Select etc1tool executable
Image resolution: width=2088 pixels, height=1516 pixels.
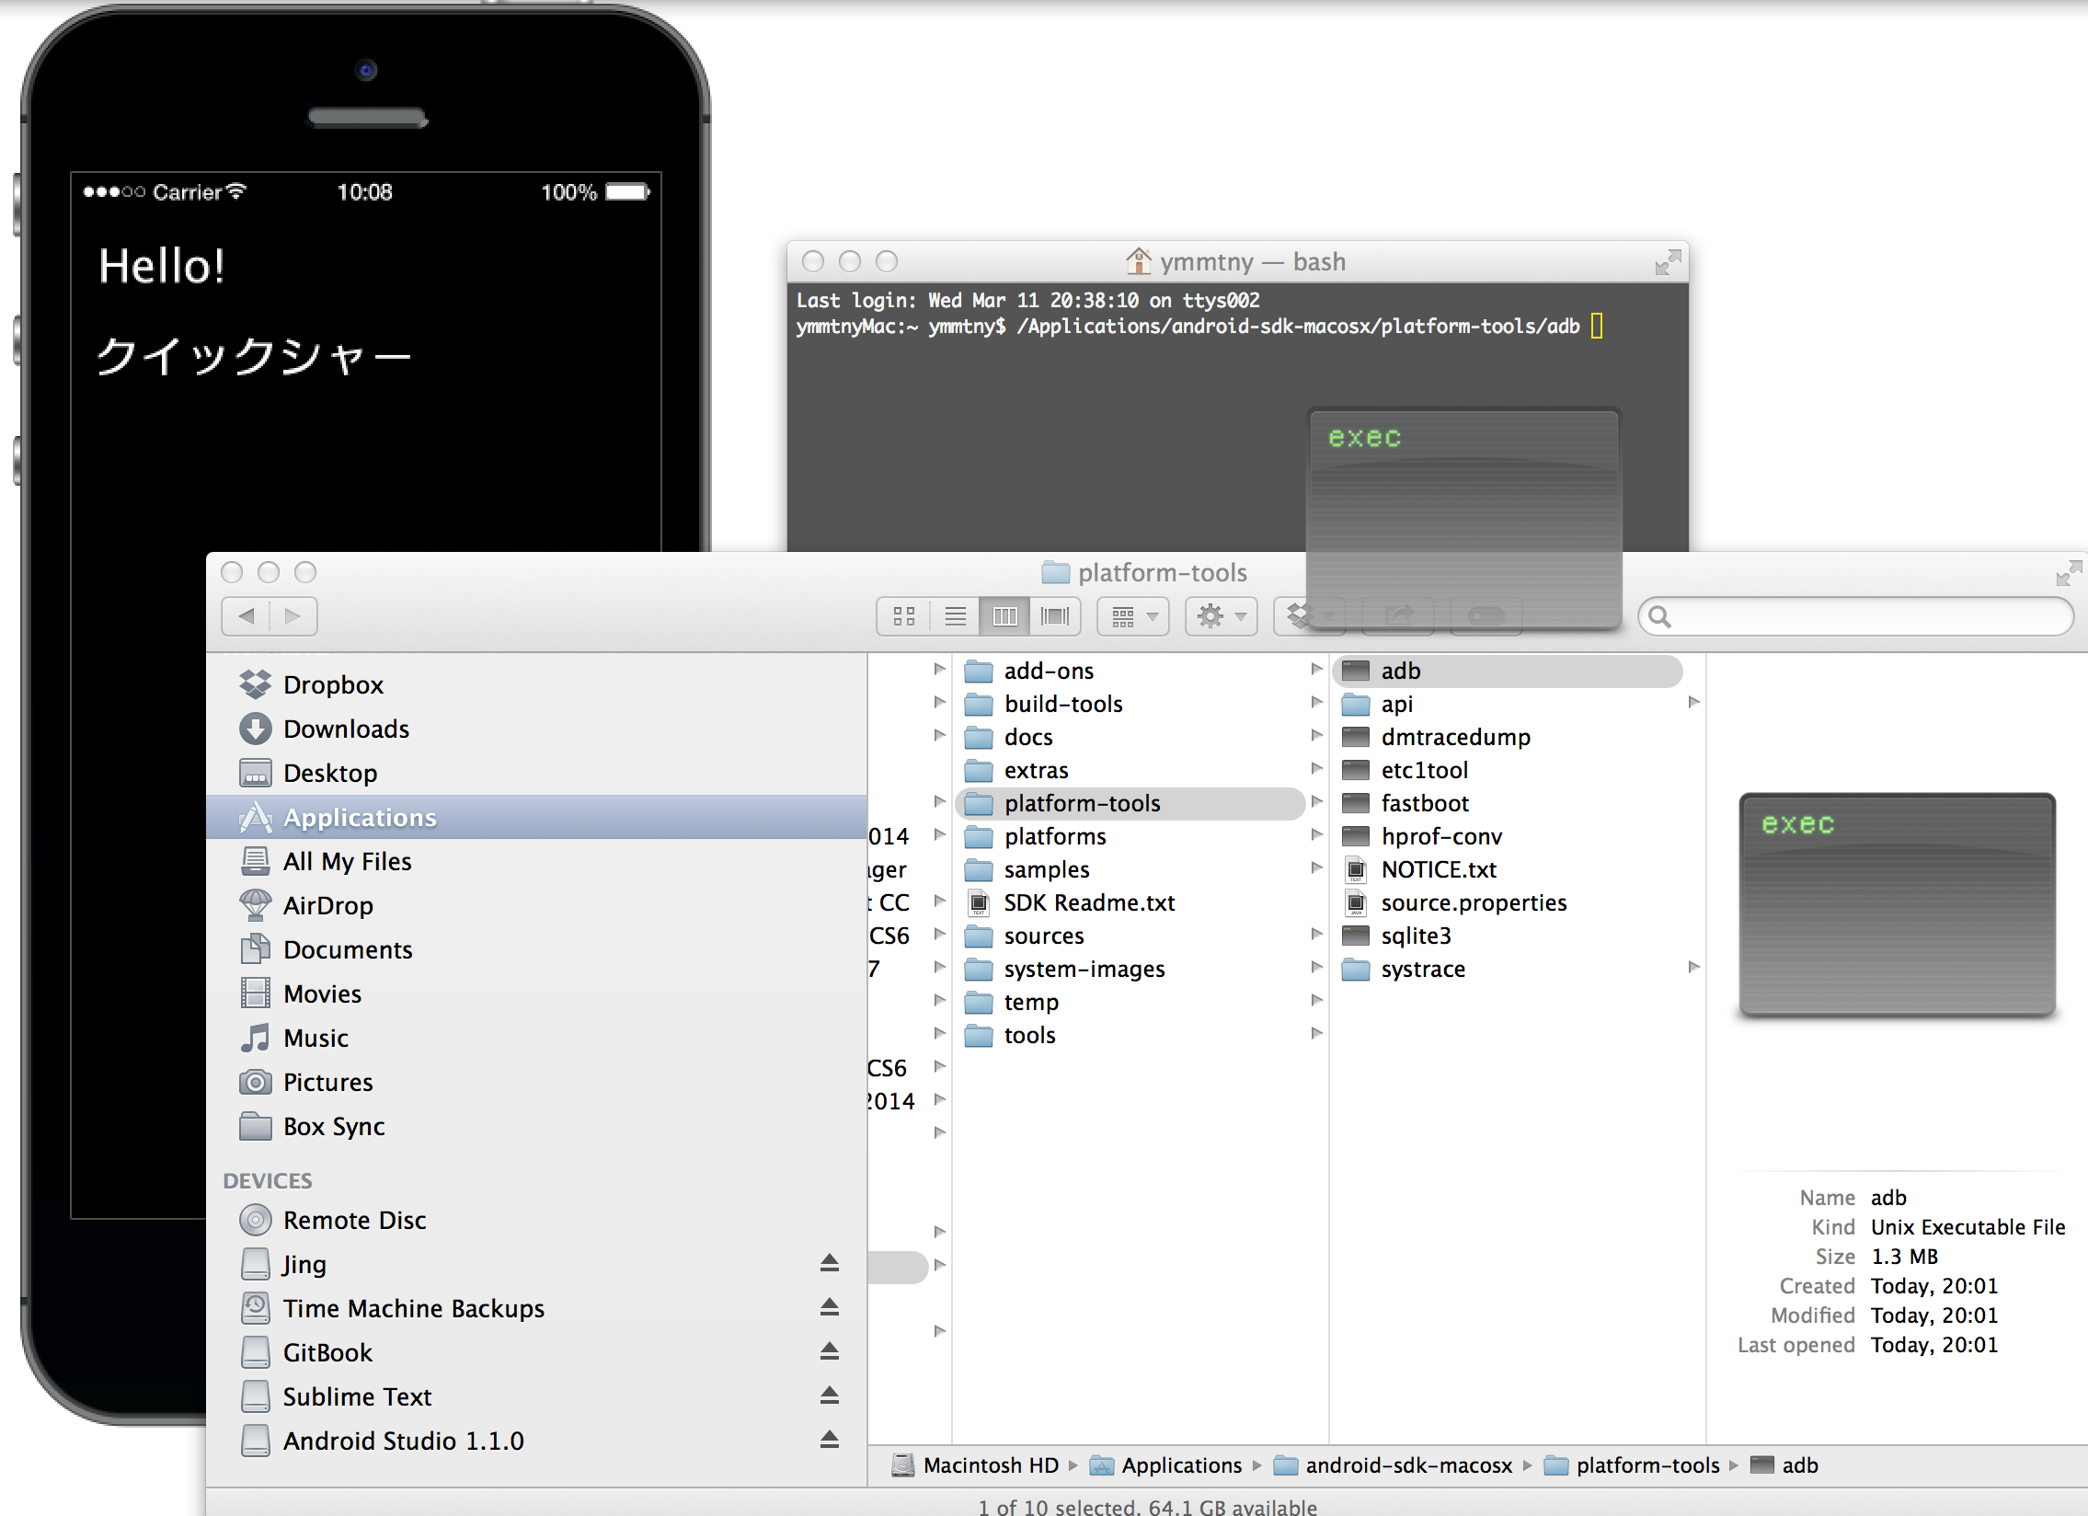(x=1507, y=771)
